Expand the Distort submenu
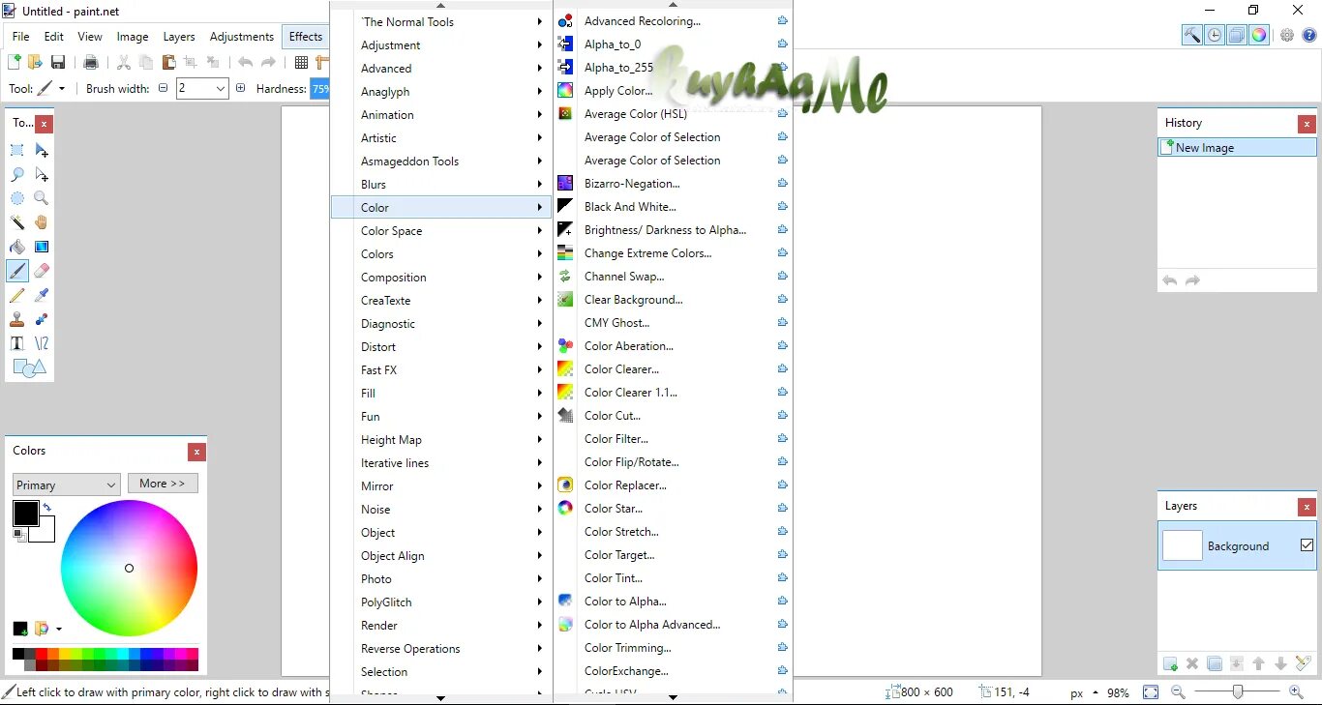The image size is (1322, 705). pos(440,346)
